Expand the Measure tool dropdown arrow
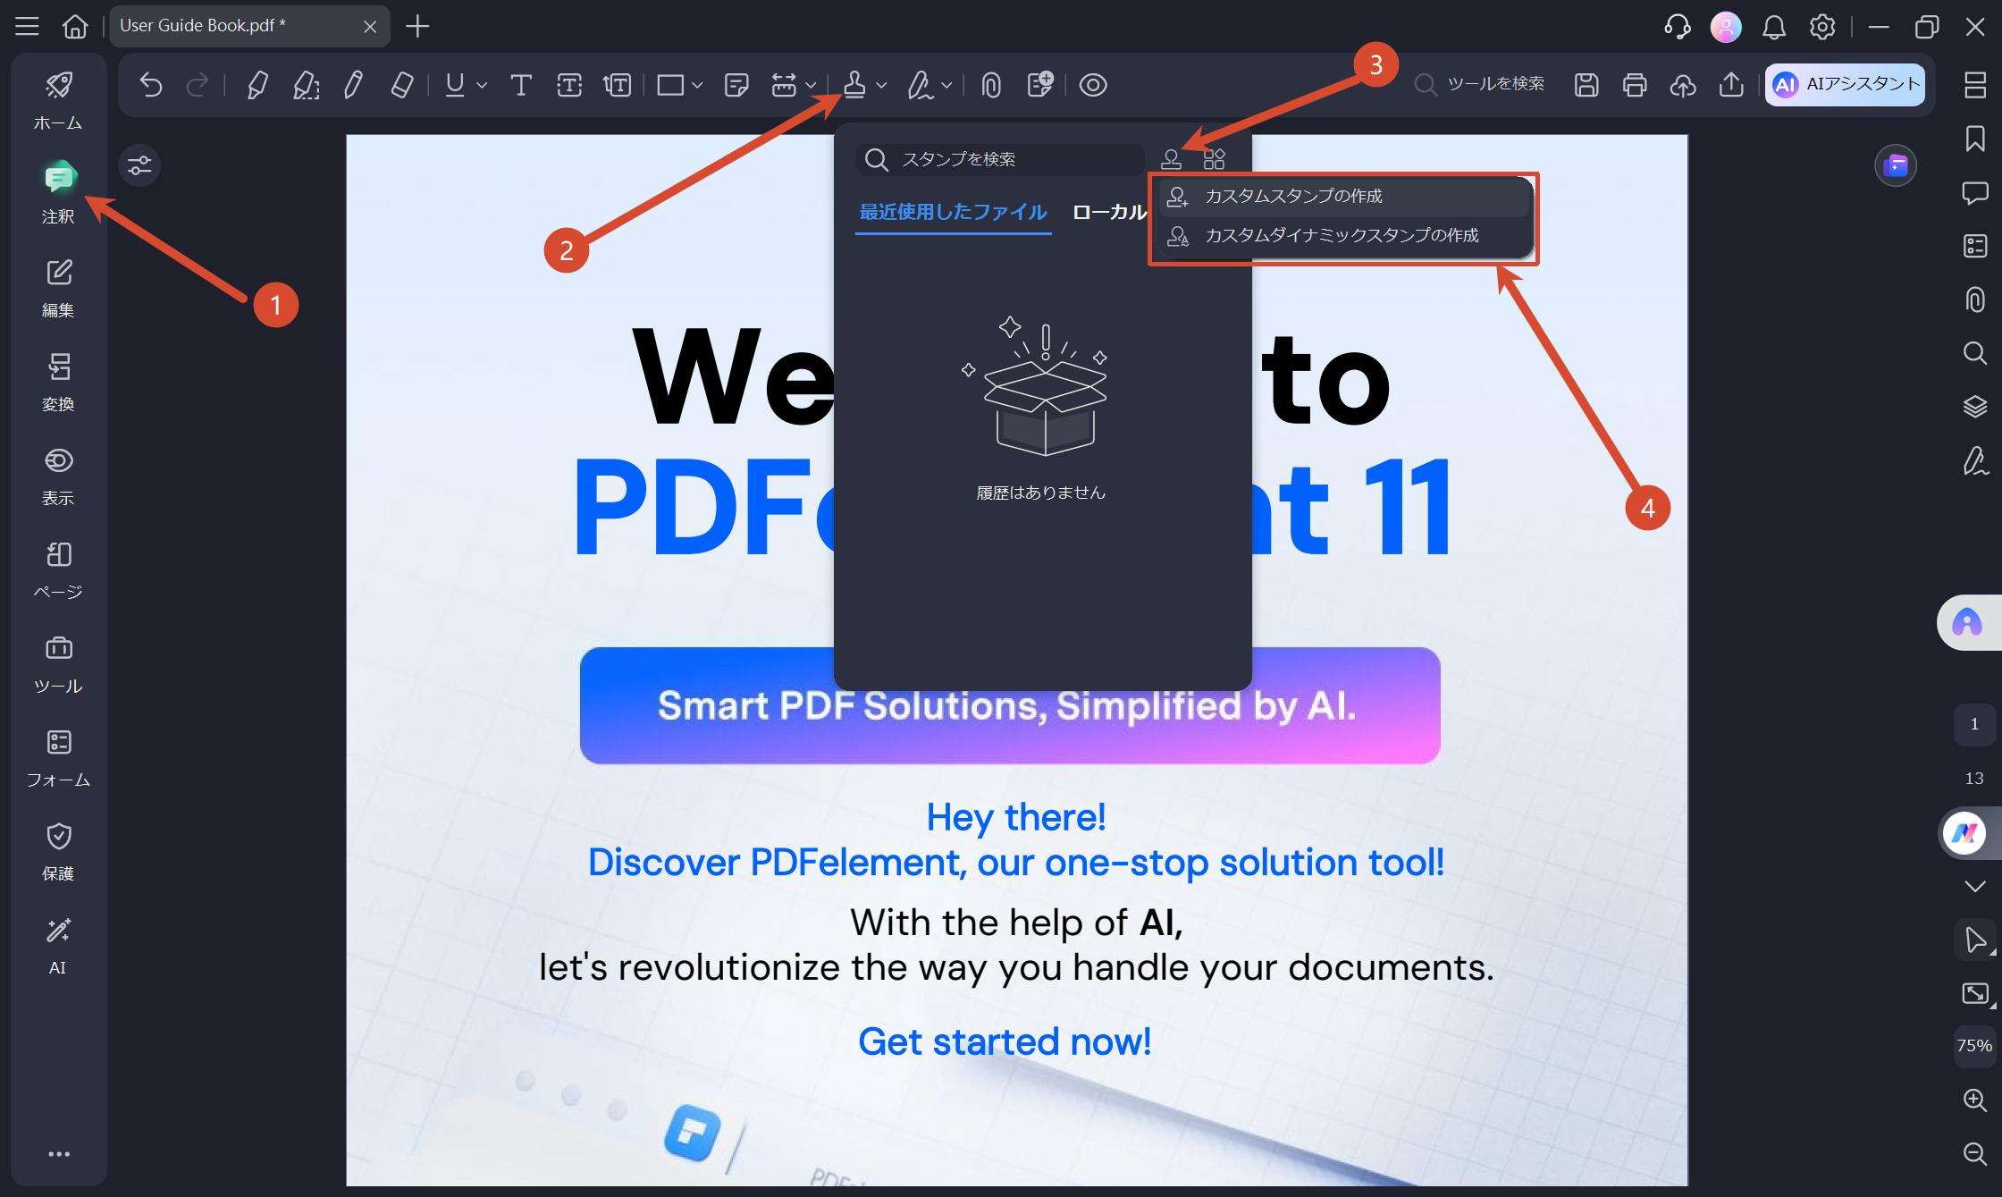2002x1197 pixels. (811, 85)
